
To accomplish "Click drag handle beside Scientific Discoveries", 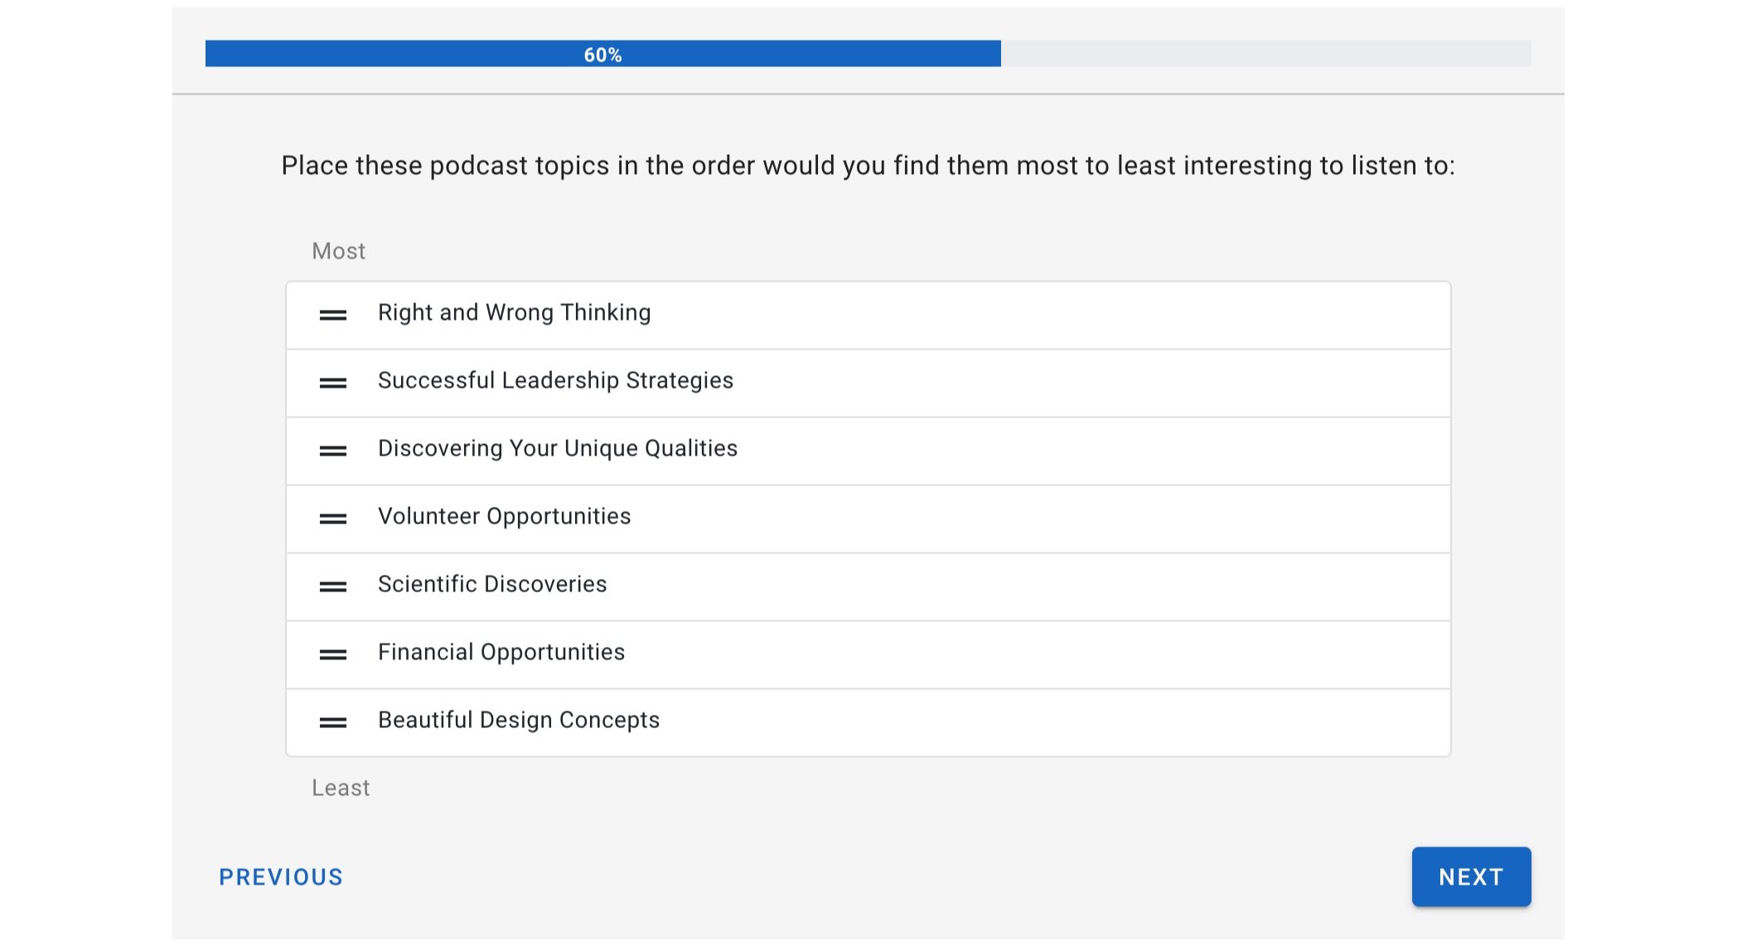I will (x=333, y=586).
